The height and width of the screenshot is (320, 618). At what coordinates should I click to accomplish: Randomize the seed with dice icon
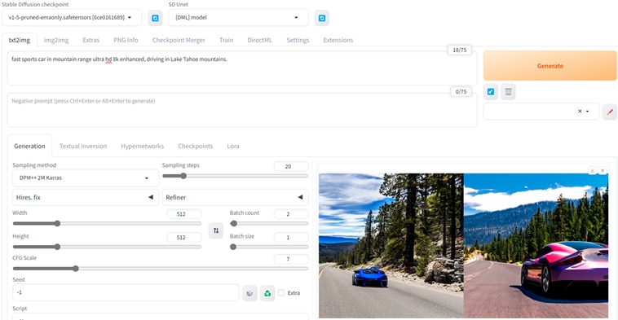[x=249, y=293]
